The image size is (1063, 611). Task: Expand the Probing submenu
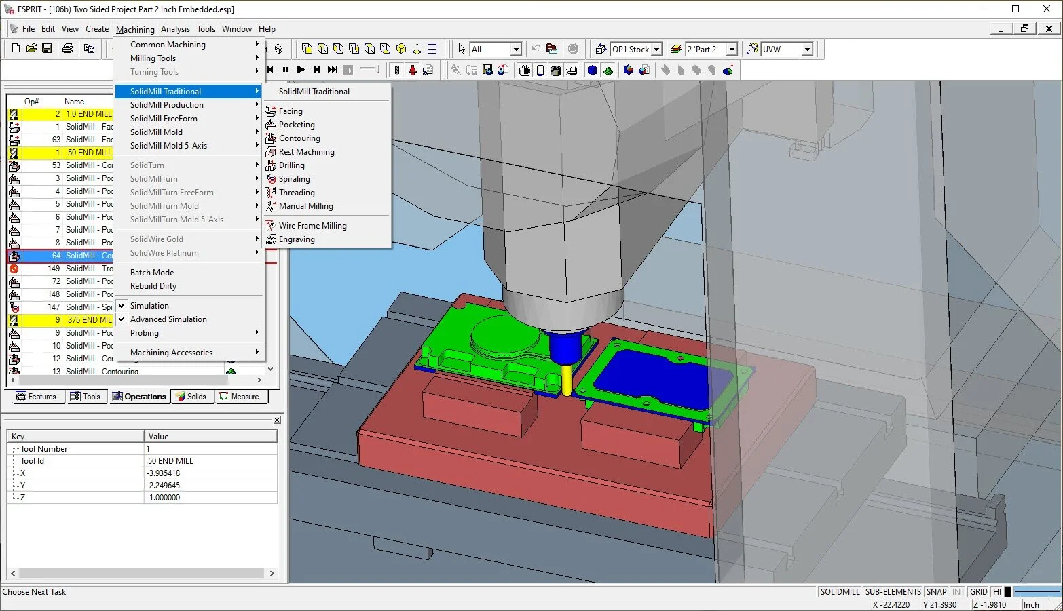[x=189, y=333]
